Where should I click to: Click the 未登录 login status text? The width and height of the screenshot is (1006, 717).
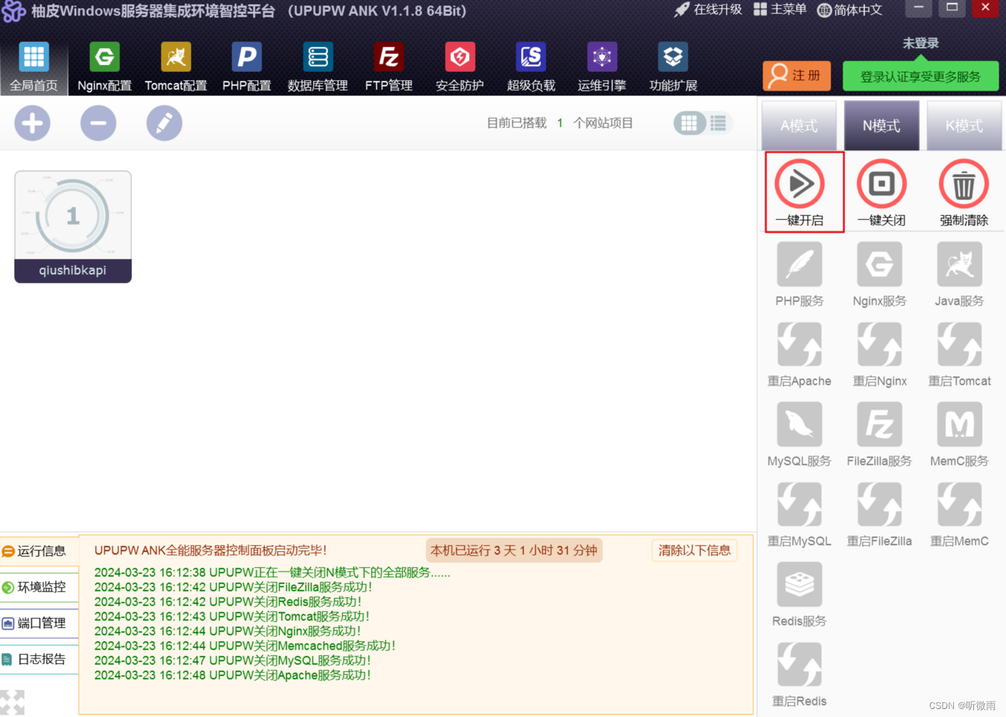[x=921, y=43]
